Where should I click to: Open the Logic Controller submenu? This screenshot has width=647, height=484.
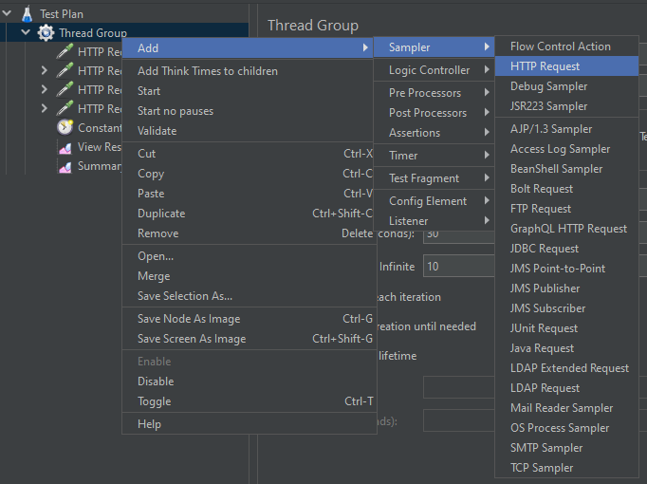tap(434, 70)
